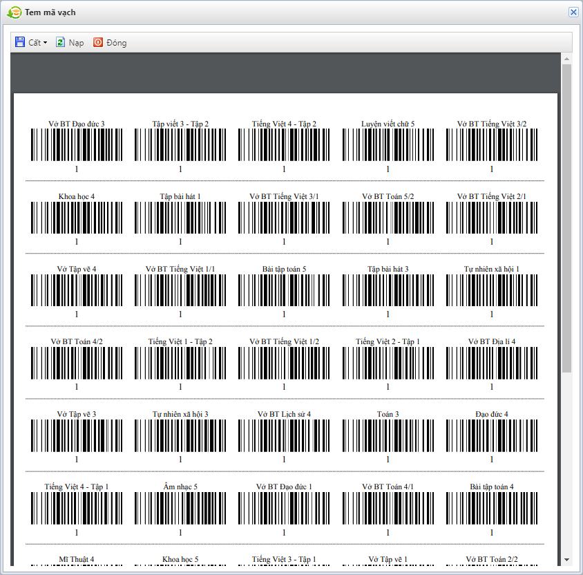Viewport: 583px width, 575px height.
Task: Click barcode under Bài tập toán 5
Action: (x=284, y=290)
